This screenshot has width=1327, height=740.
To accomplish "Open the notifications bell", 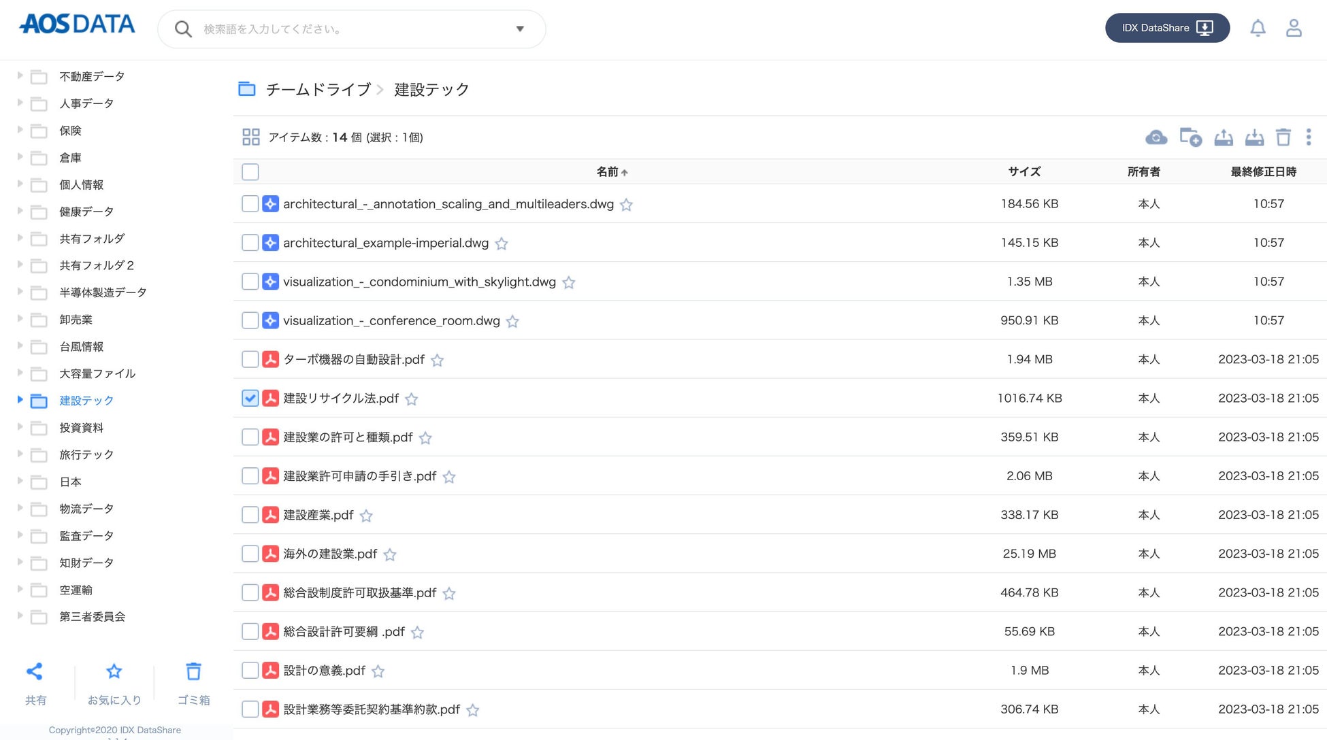I will pyautogui.click(x=1258, y=28).
